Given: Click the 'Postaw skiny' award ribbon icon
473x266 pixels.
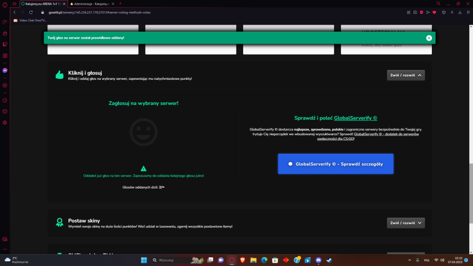Looking at the screenshot, I should 60,223.
